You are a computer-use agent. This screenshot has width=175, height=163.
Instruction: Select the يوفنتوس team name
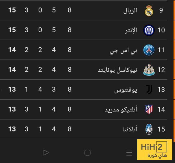[126, 90]
